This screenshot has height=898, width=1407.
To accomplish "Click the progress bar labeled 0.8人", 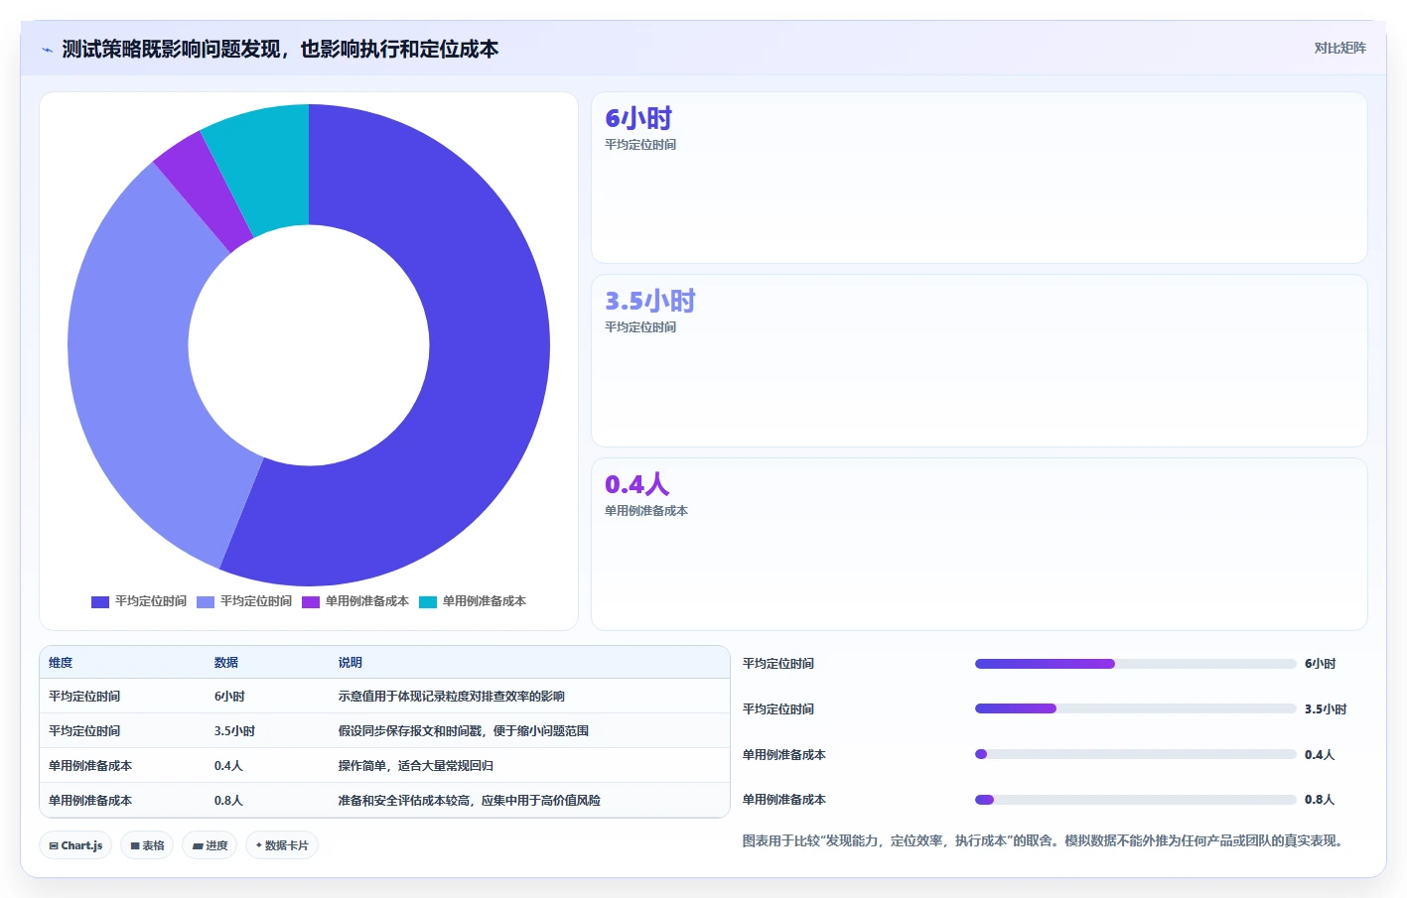I will point(1136,800).
